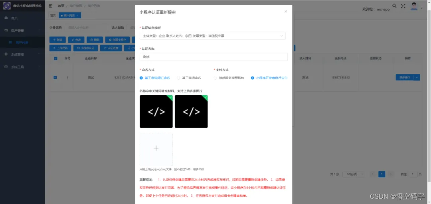The image size is (431, 204).
Task: Click the phone number 18987895523 cell
Action: tap(340, 78)
